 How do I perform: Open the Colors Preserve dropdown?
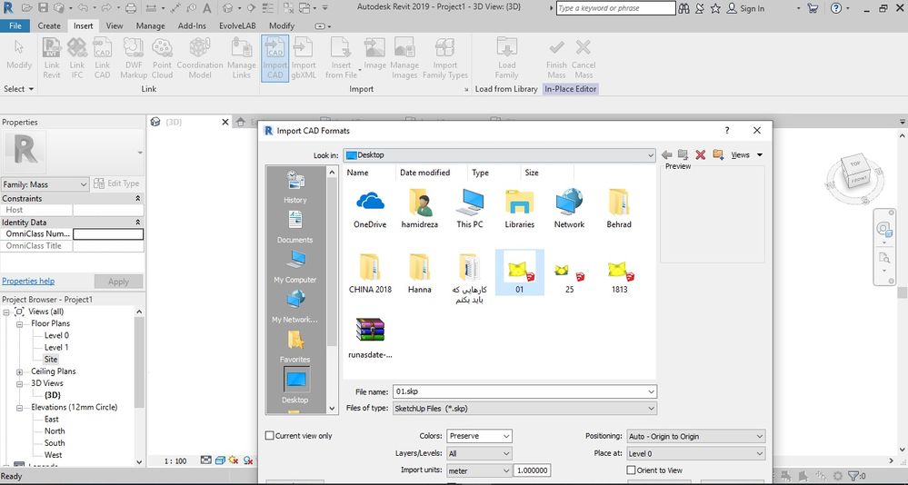pyautogui.click(x=479, y=436)
